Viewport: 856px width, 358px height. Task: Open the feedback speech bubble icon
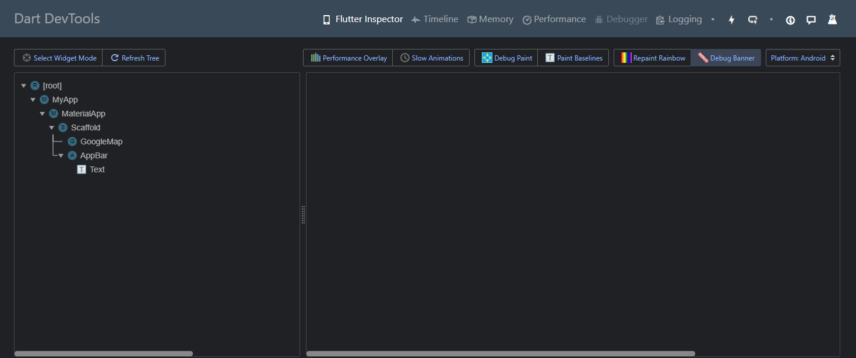pos(811,20)
